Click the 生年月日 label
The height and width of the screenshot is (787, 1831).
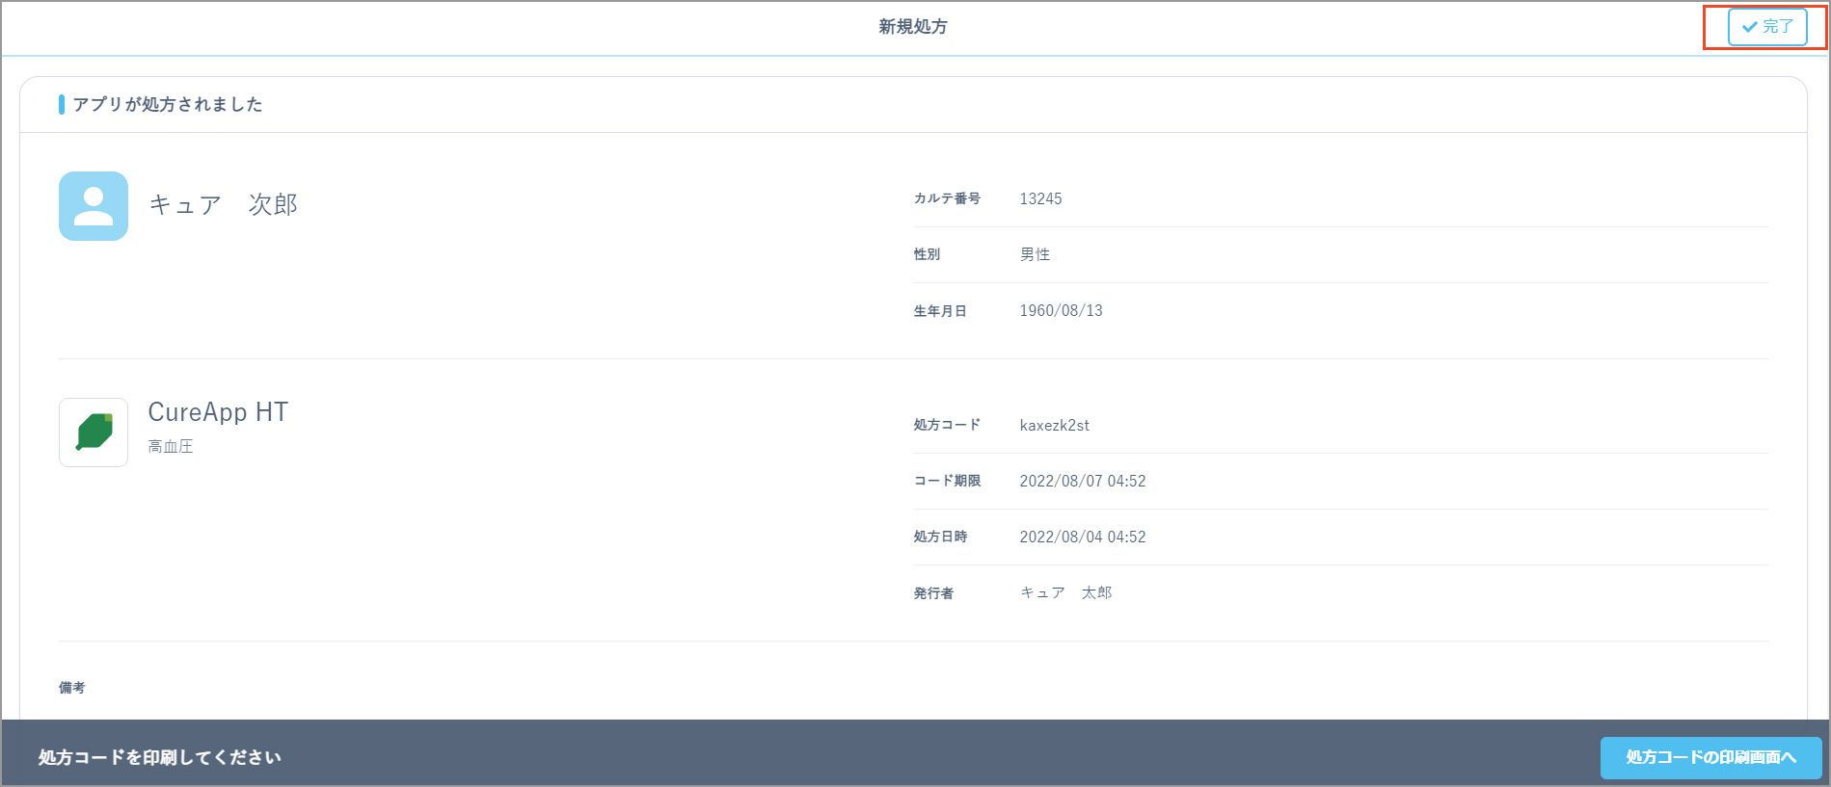coord(940,311)
